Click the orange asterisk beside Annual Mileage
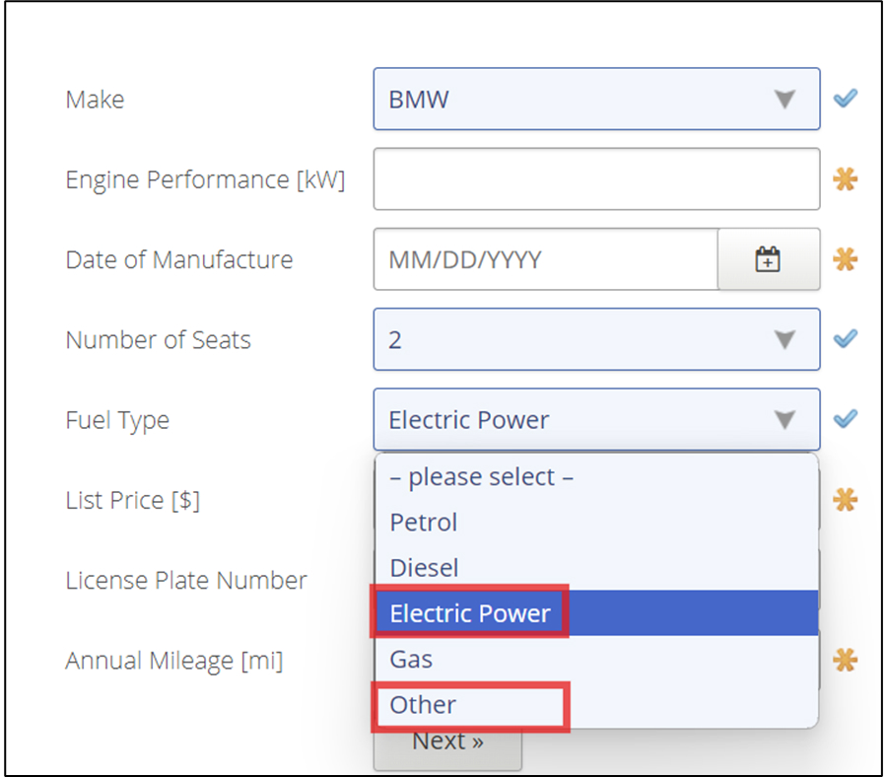Image resolution: width=887 pixels, height=777 pixels. point(846,660)
